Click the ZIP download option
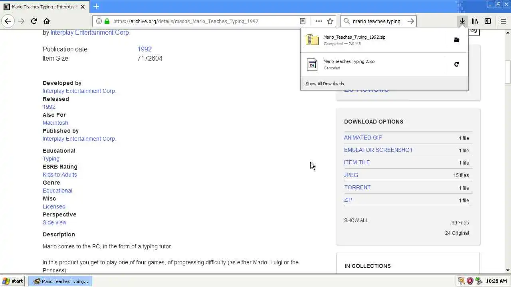The image size is (511, 287). 348,200
